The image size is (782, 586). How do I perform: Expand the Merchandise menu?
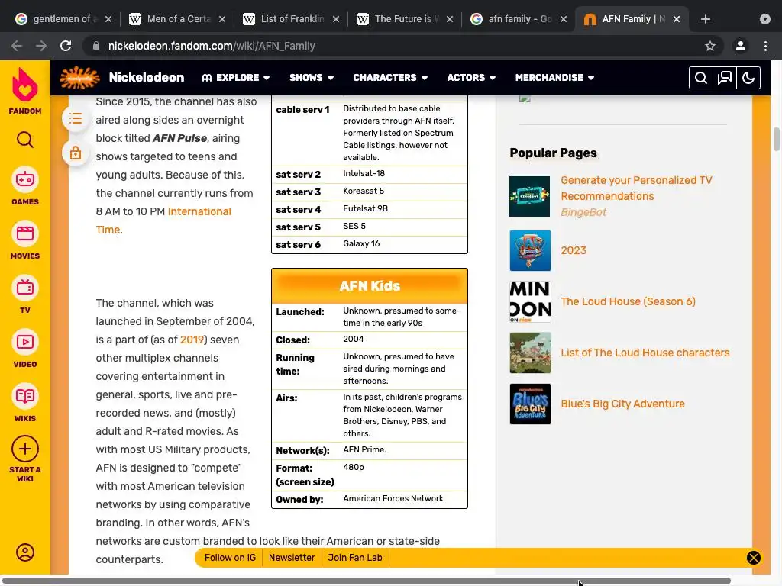[x=554, y=78]
